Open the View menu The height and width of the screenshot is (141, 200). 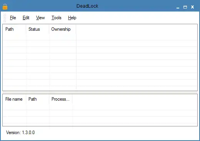point(40,18)
